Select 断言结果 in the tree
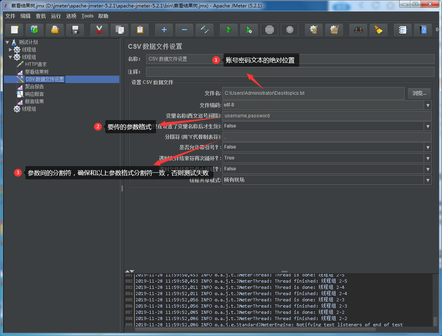Image resolution: width=442 pixels, height=336 pixels. tap(34, 101)
